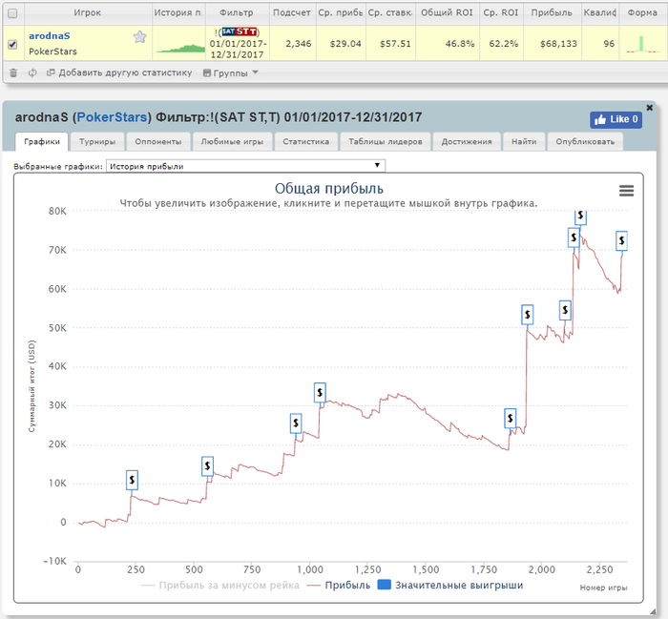Switch to the Графики tab

click(42, 142)
